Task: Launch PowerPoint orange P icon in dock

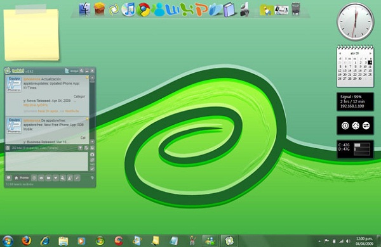Action: click(201, 10)
